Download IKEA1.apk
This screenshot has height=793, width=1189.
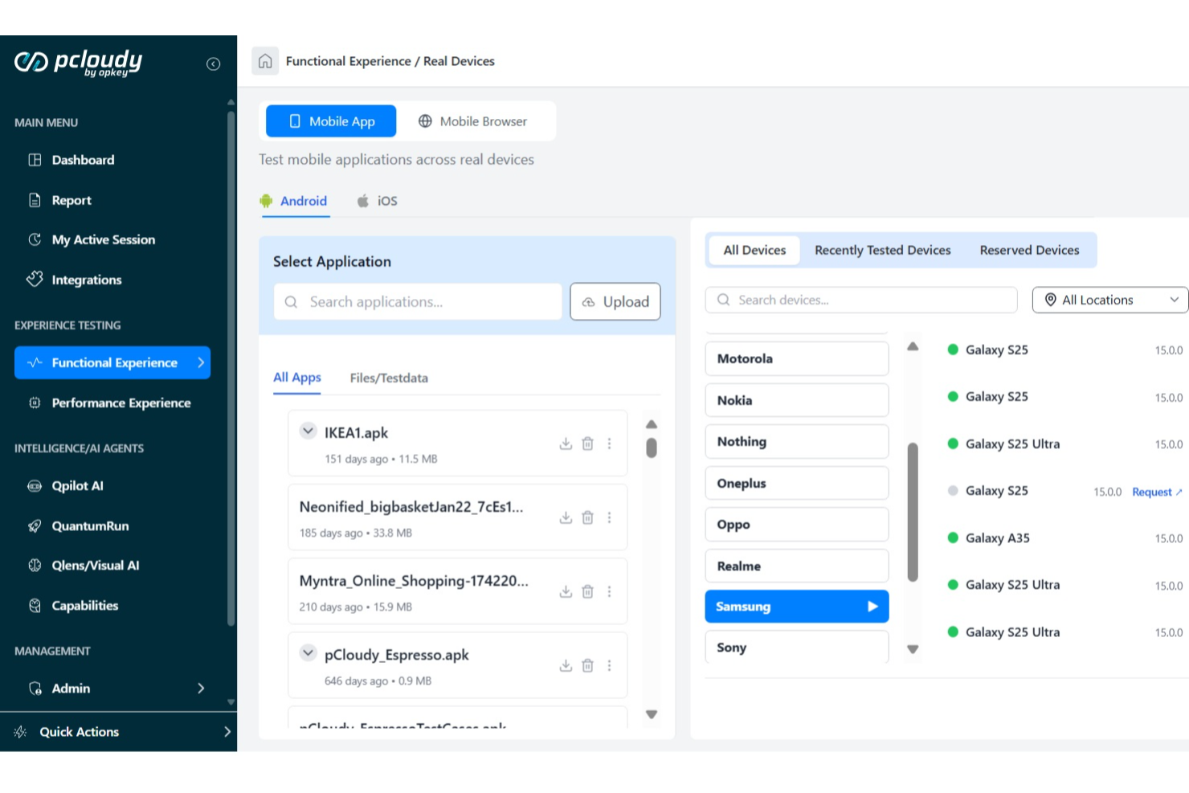click(566, 444)
